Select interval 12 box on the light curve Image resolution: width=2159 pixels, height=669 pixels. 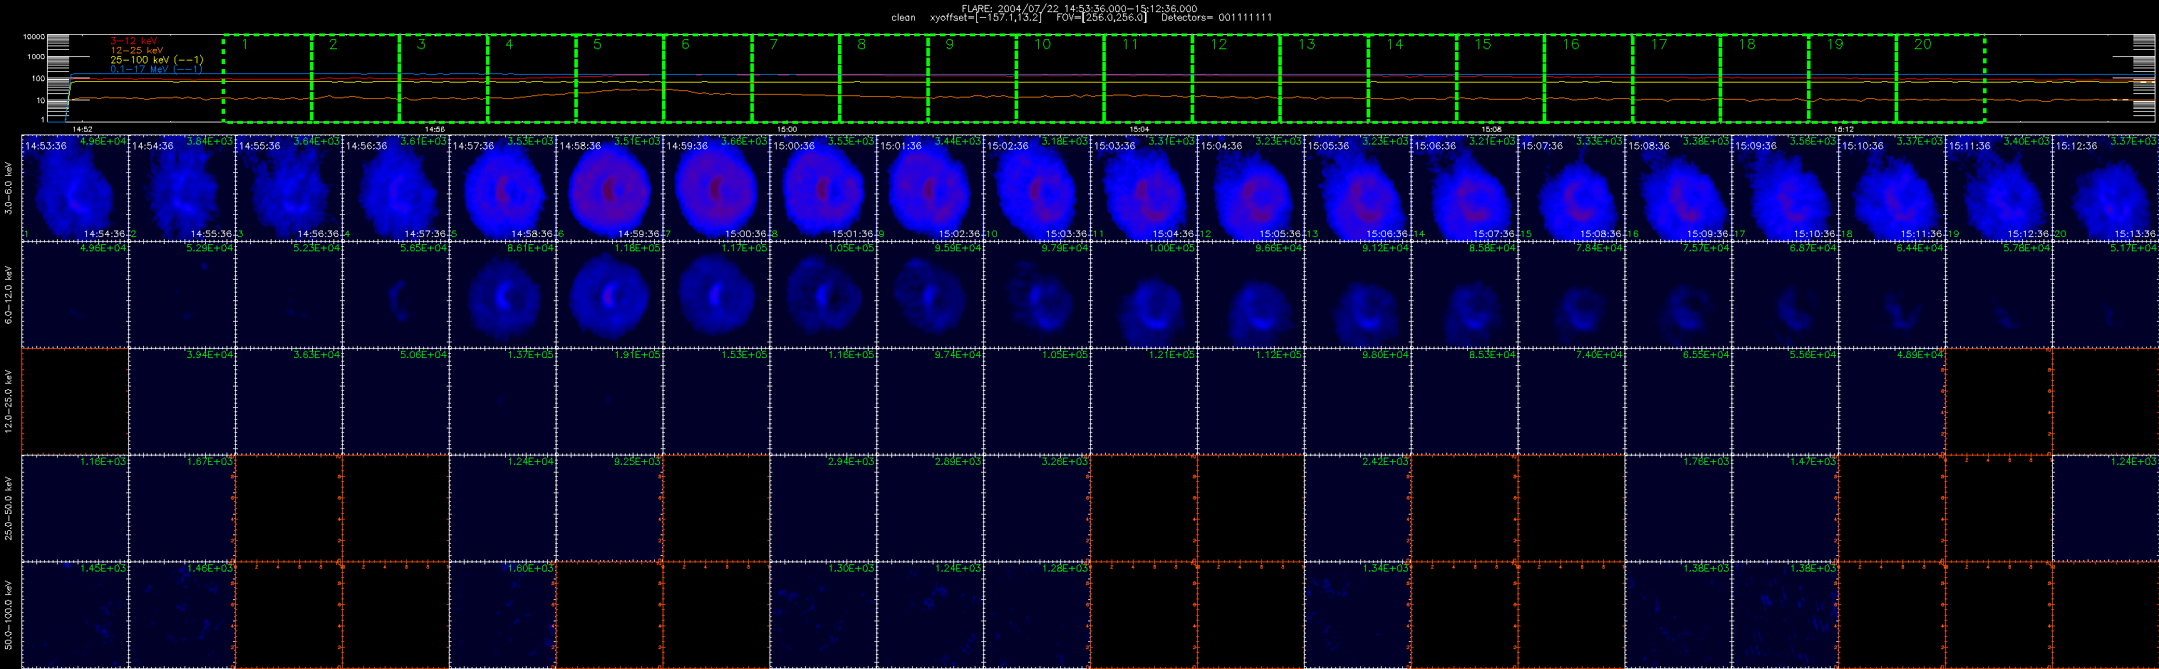1236,79
